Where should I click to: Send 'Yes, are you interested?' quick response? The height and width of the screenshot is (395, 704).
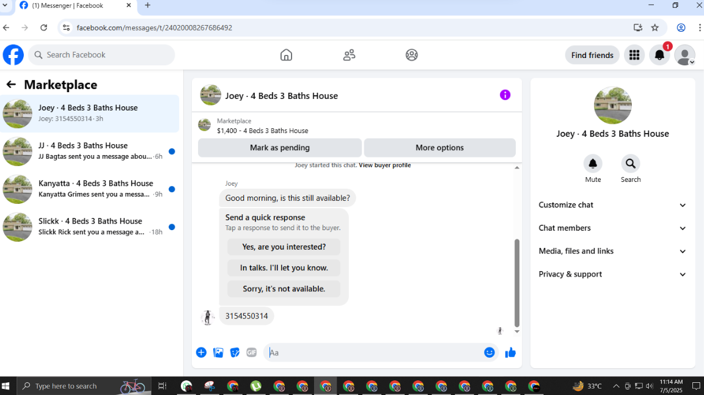(x=284, y=247)
